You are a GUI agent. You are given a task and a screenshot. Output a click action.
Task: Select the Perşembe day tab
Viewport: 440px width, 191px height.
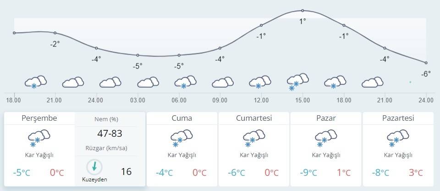point(39,118)
